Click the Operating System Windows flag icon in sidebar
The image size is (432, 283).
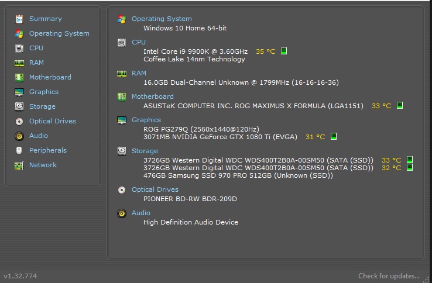[x=19, y=33]
